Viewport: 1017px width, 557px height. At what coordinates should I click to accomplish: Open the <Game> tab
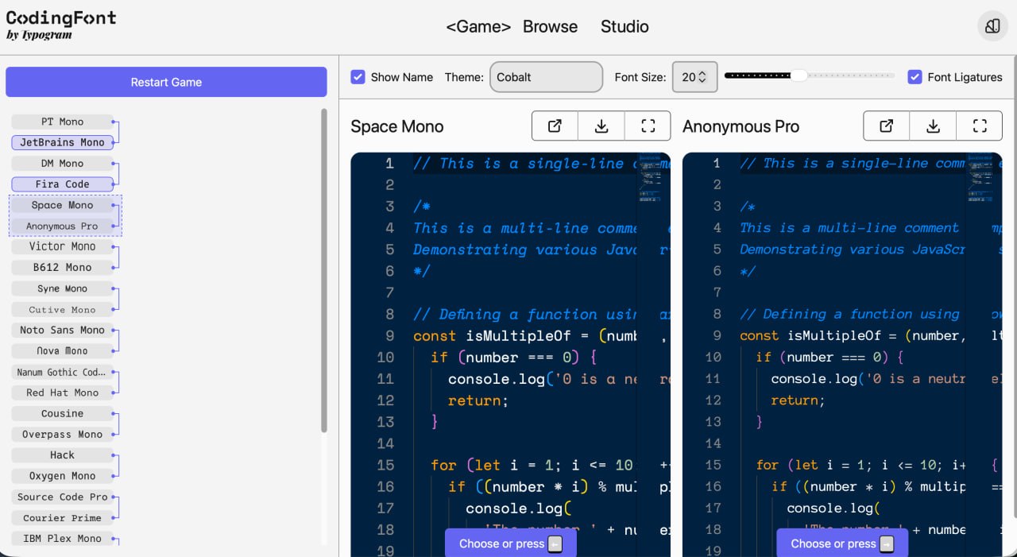pyautogui.click(x=478, y=26)
